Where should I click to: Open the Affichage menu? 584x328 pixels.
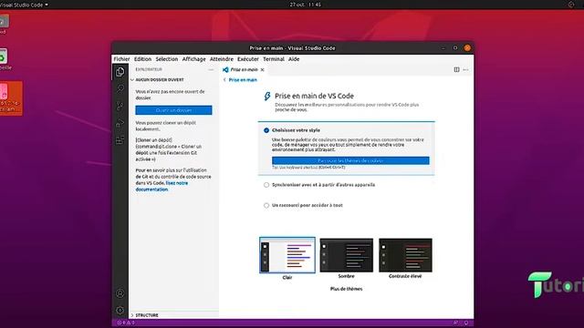click(x=193, y=59)
